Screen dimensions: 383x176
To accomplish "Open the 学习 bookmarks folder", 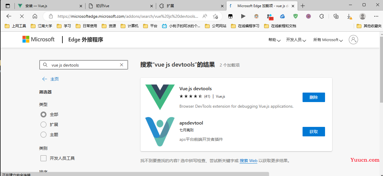I will [64, 26].
